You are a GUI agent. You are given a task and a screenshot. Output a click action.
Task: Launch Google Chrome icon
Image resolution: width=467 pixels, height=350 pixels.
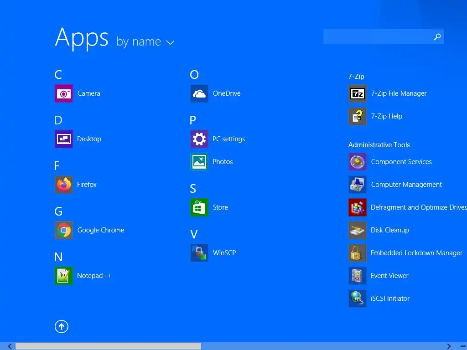tap(64, 230)
